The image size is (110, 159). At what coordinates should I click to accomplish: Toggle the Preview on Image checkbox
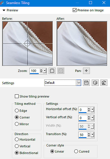[74, 10]
